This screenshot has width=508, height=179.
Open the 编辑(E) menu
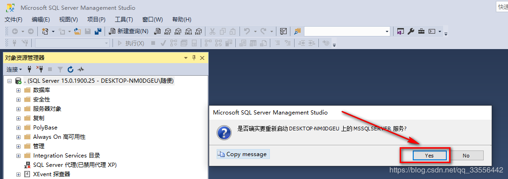41,20
